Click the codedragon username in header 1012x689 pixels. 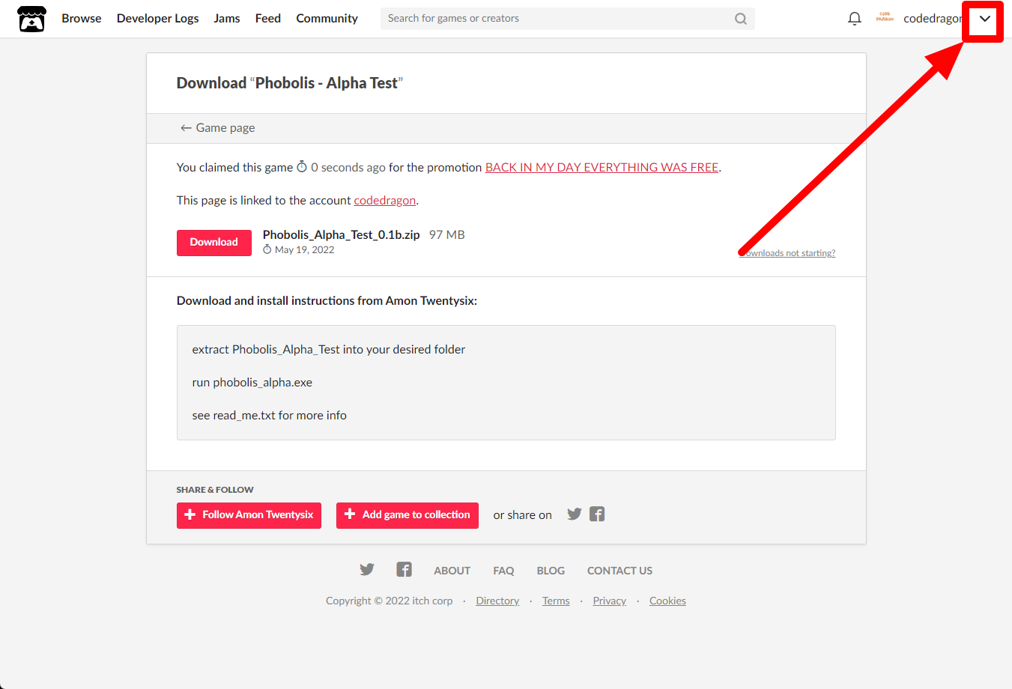(x=933, y=19)
